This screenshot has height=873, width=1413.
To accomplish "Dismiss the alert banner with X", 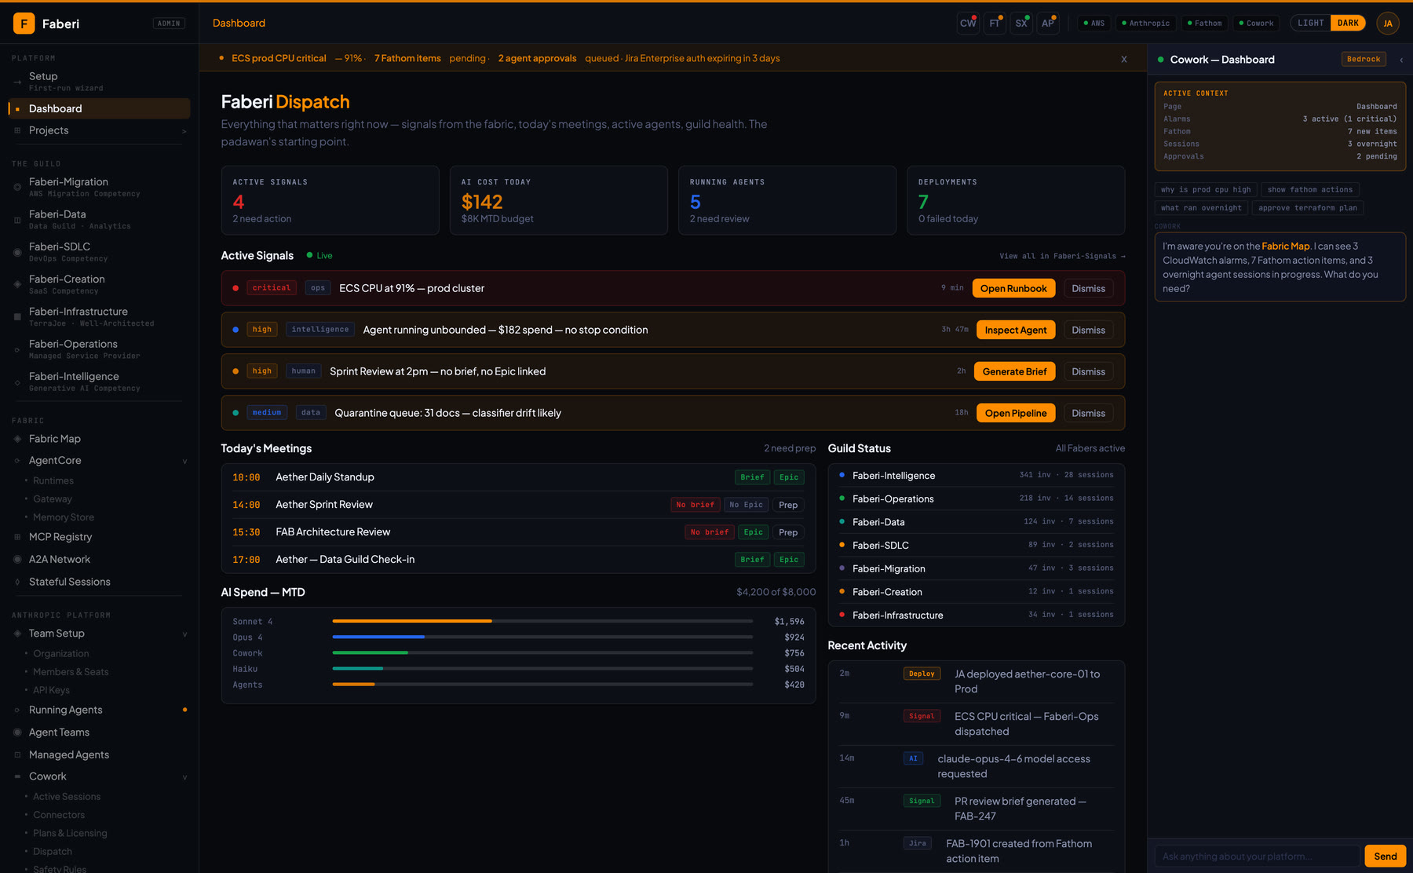I will (1124, 59).
